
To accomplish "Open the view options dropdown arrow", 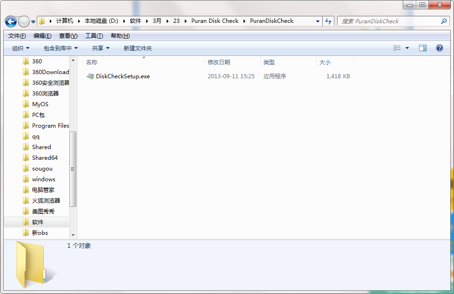I will click(407, 48).
